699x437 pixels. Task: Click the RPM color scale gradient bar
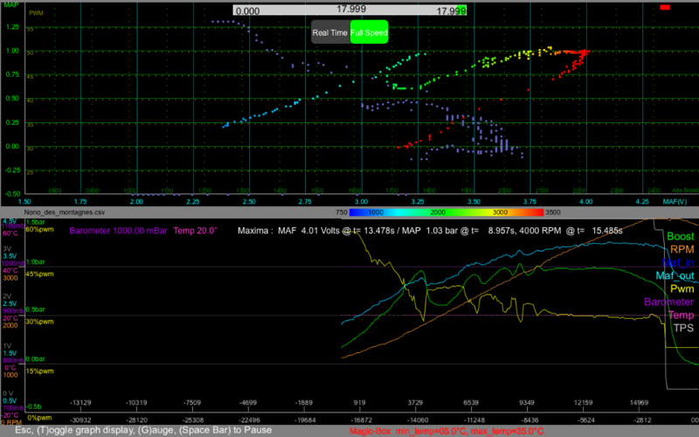click(446, 212)
